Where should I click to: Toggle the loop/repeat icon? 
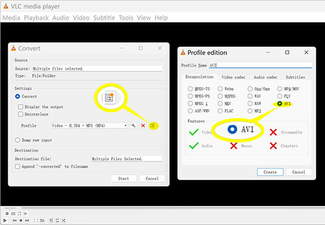(x=57, y=221)
